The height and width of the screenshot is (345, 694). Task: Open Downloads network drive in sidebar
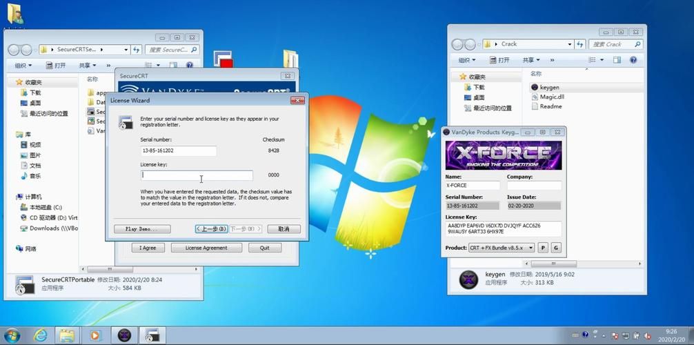click(49, 228)
